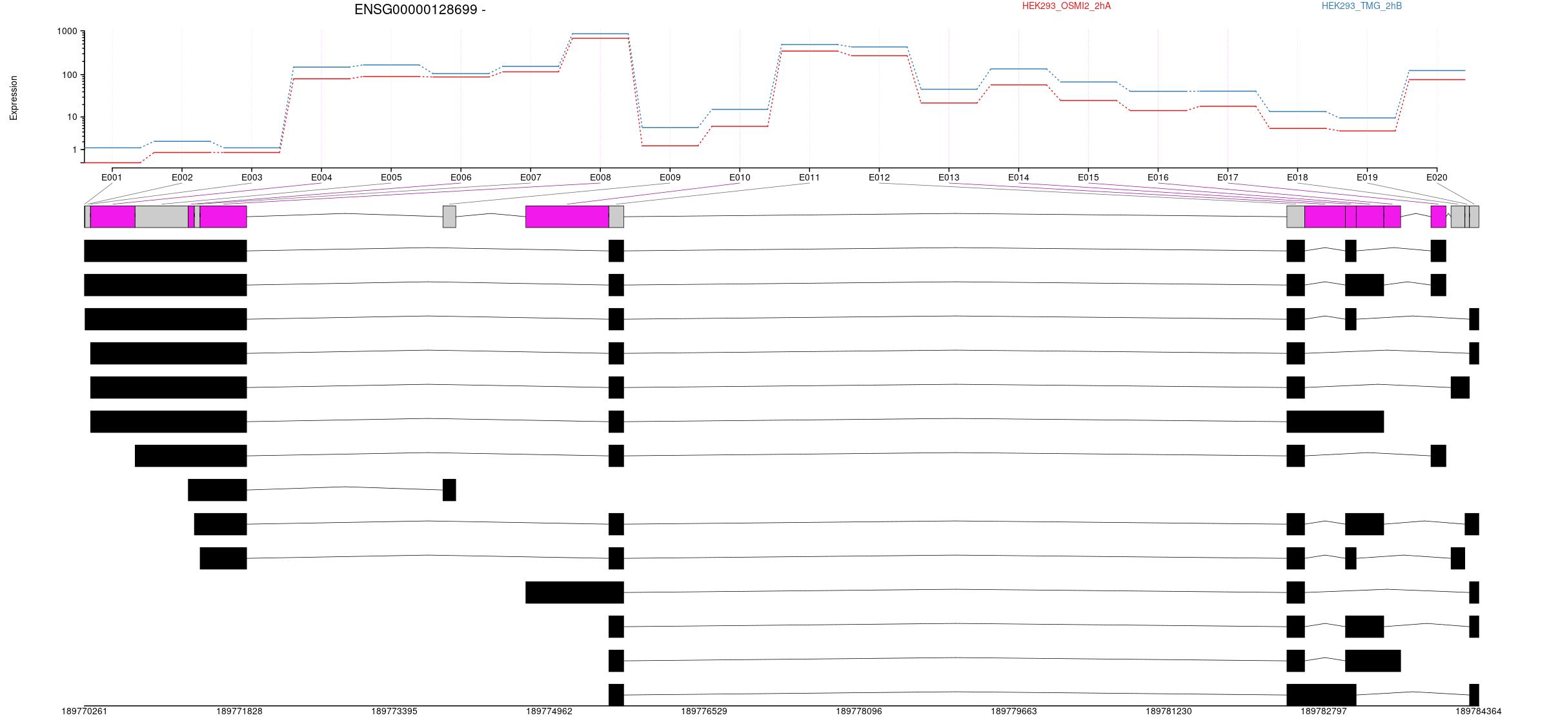Click blue expression line peak above E008
Screen dimensions: 1549x722
coord(600,34)
